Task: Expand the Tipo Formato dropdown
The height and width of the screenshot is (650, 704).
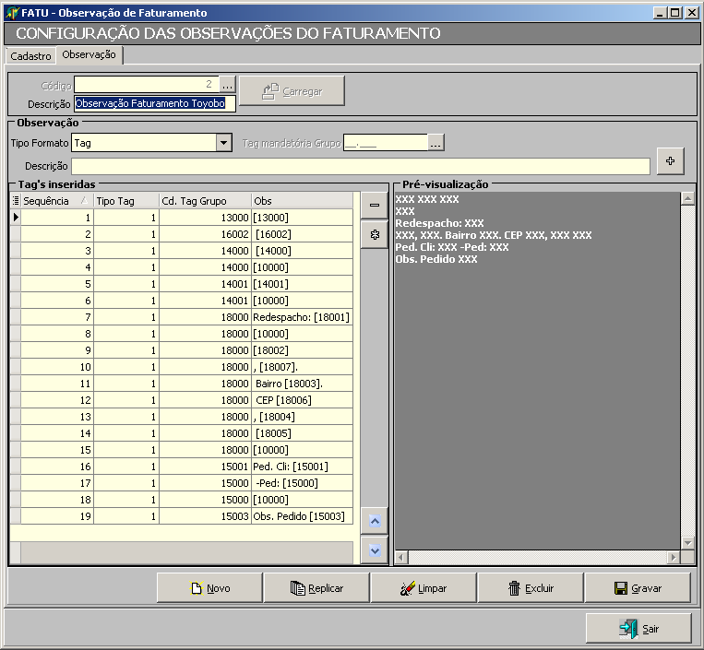Action: coord(223,143)
